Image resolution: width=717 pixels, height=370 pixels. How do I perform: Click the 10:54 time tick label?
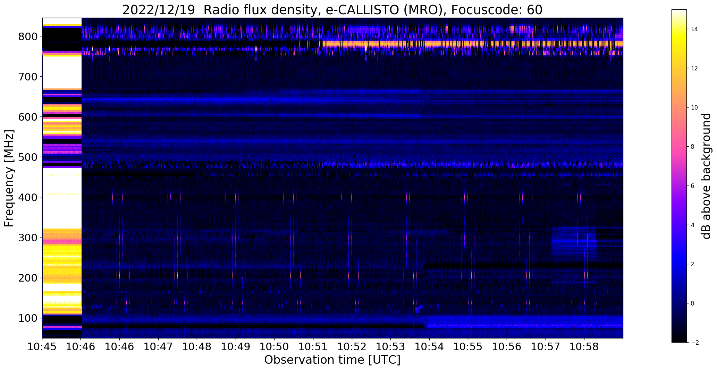[429, 347]
